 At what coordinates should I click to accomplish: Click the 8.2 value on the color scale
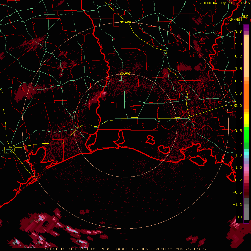pos(238,56)
